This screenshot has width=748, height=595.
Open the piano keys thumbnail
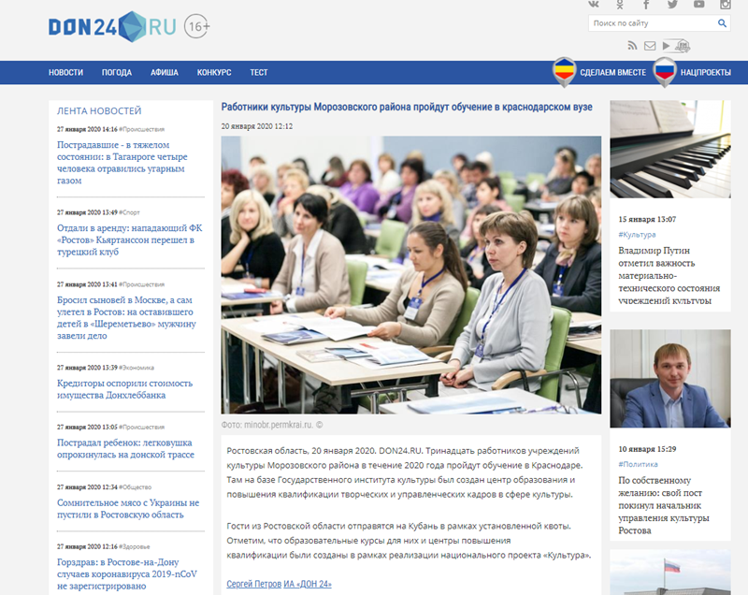pyautogui.click(x=670, y=149)
